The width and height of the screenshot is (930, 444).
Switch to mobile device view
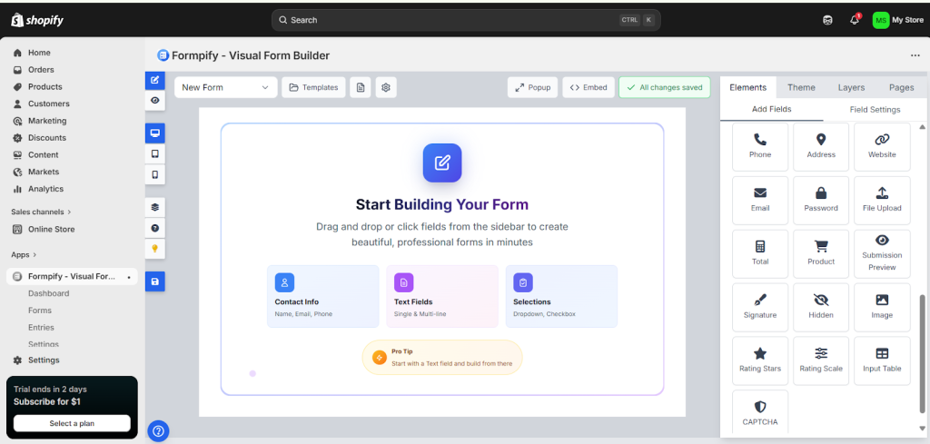pos(155,174)
